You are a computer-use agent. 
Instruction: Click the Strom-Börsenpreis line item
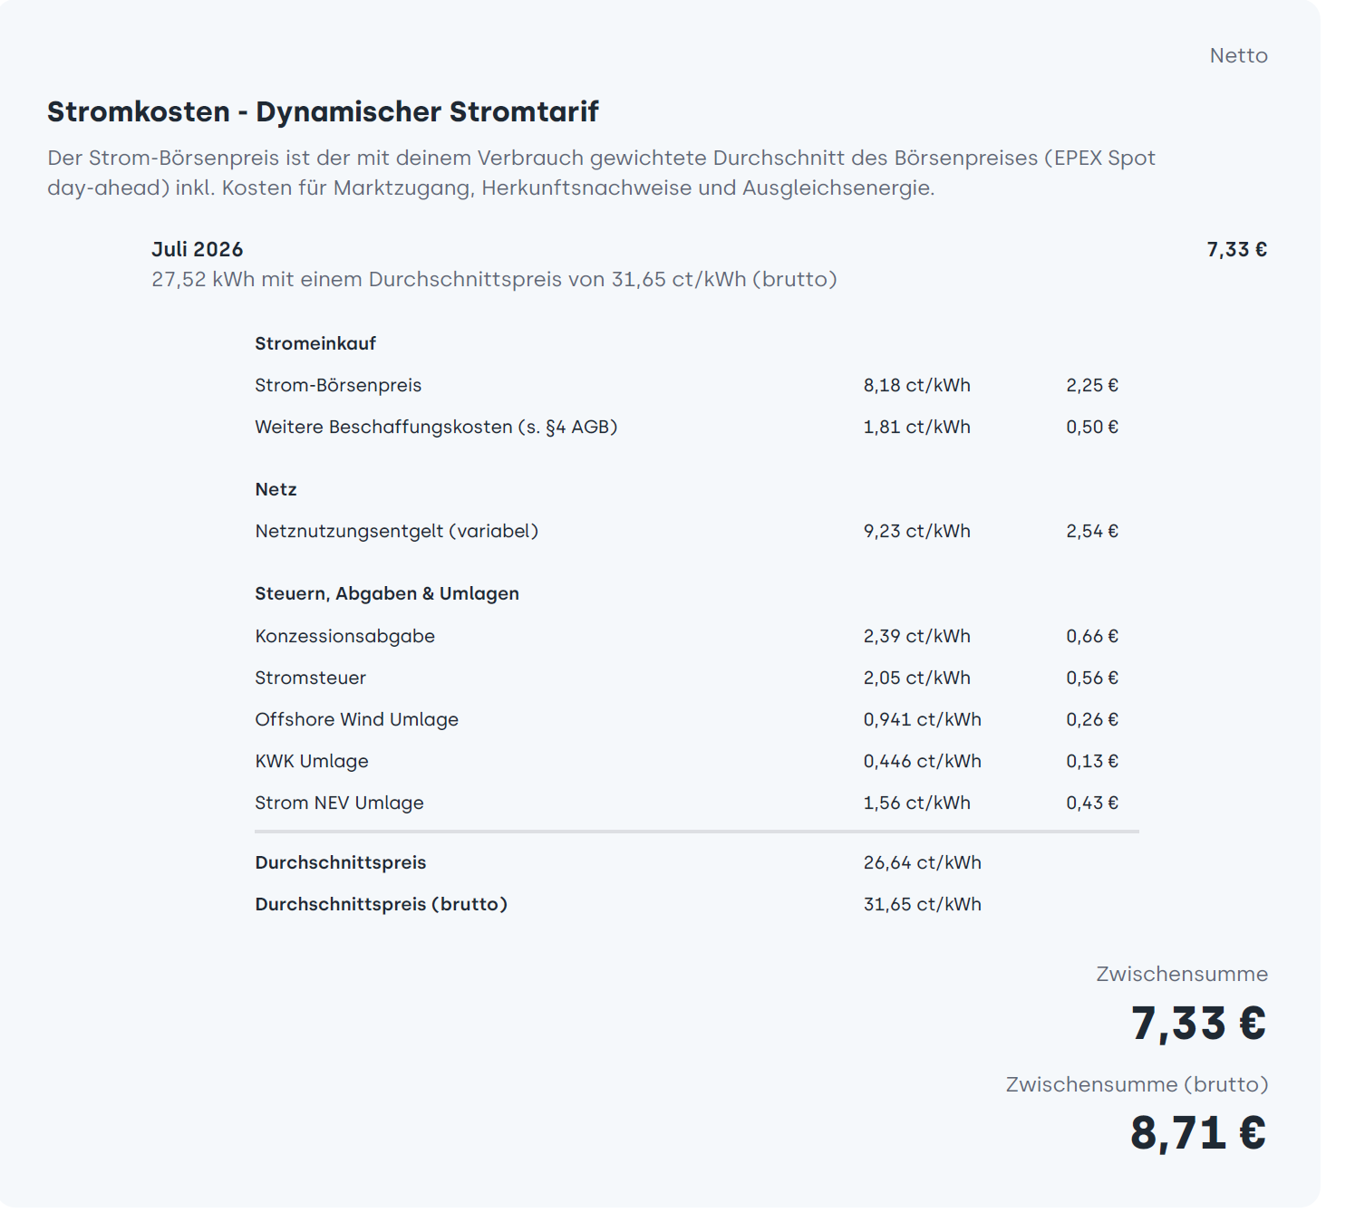coord(686,385)
